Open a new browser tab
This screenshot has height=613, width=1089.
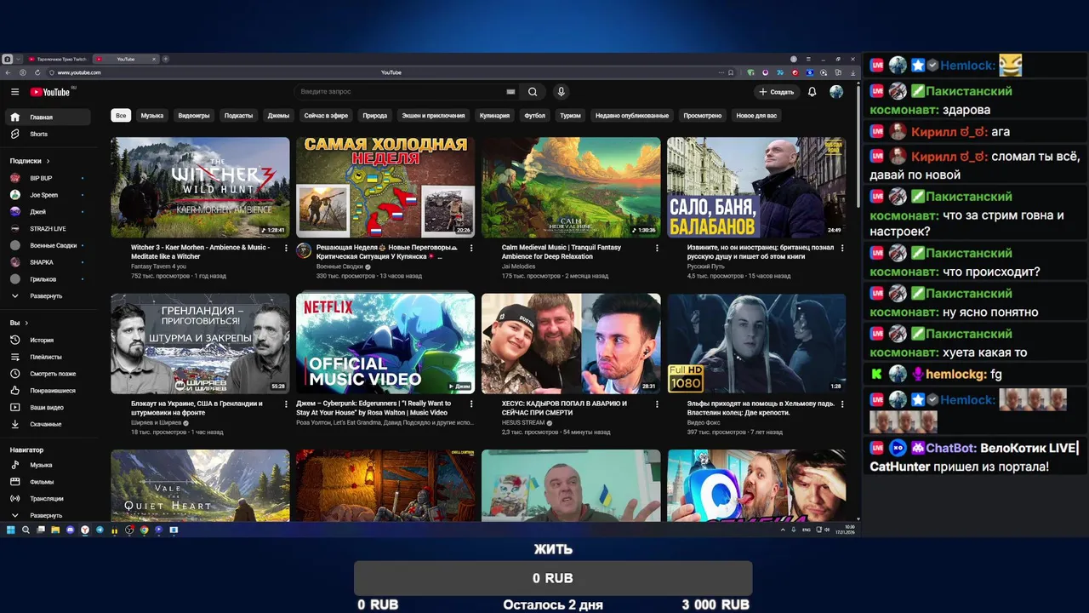click(166, 59)
